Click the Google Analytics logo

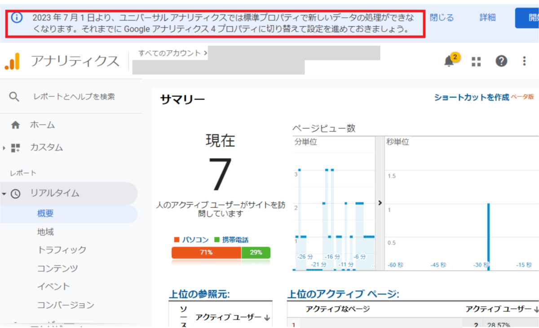pos(12,61)
